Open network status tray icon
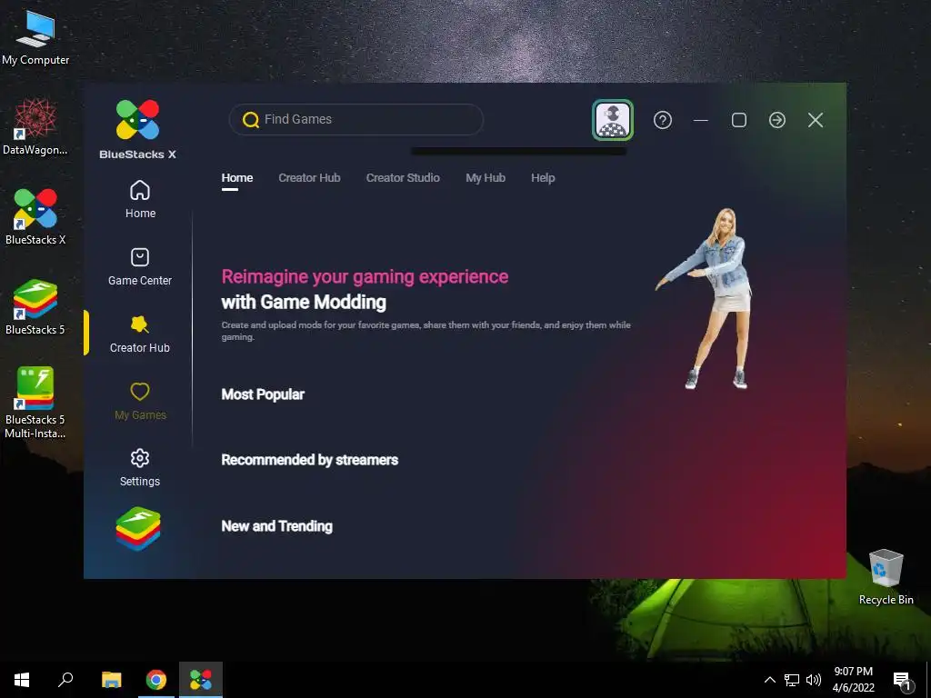 792,680
